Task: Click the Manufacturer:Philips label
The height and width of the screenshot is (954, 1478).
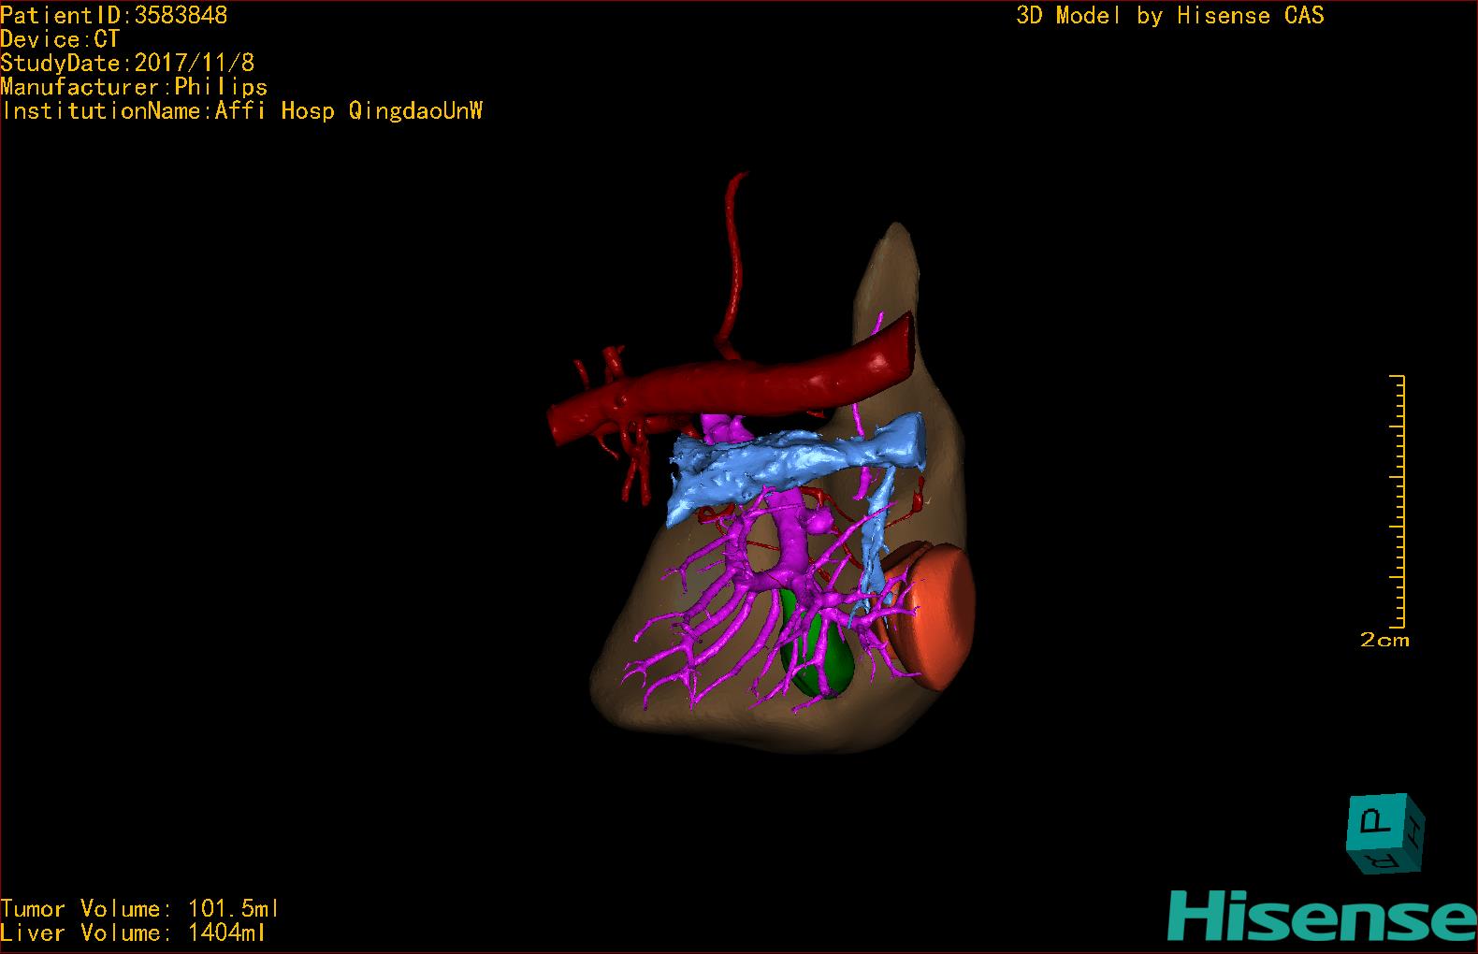Action: tap(134, 87)
